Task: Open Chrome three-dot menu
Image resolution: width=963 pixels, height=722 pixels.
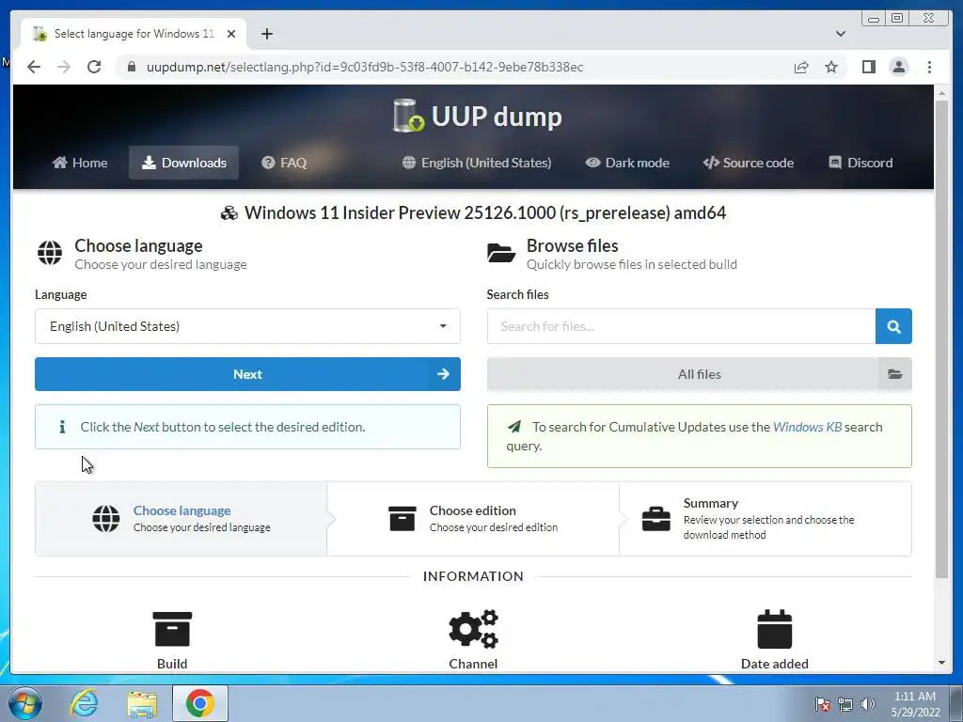Action: coord(929,67)
